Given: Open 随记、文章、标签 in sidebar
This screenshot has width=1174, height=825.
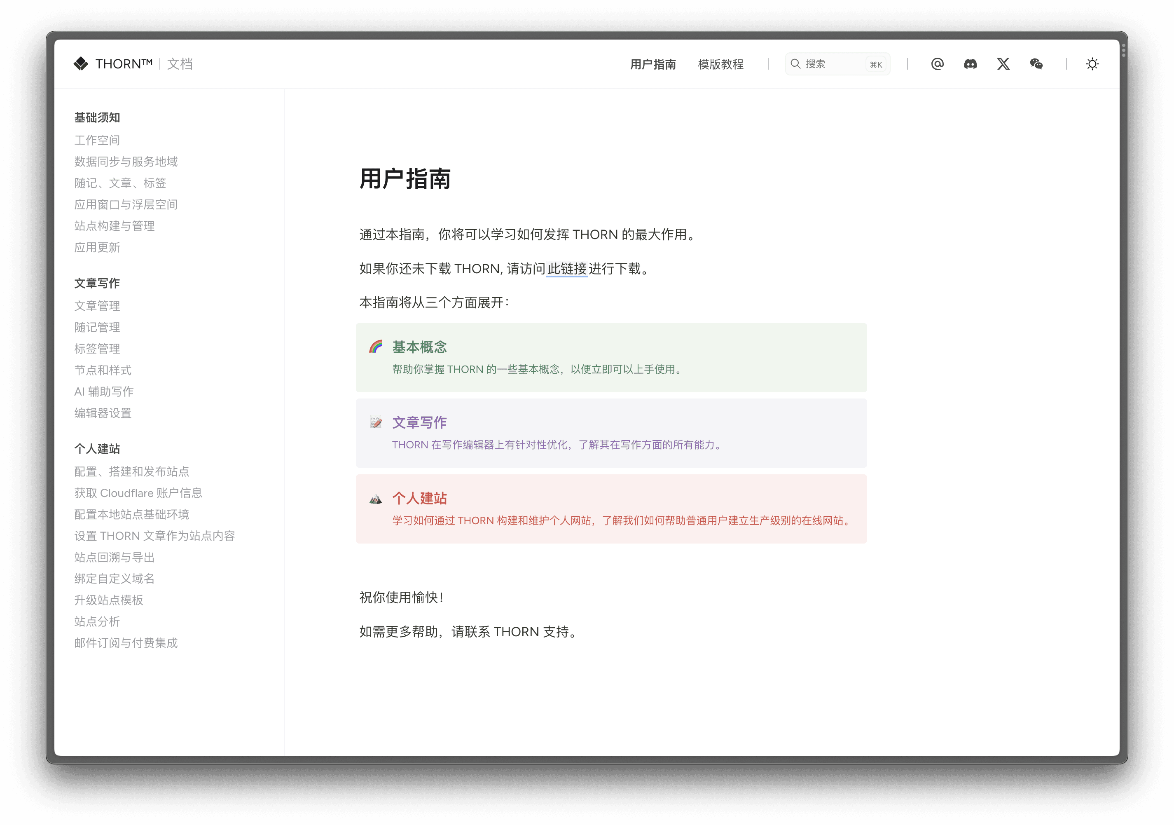Looking at the screenshot, I should tap(120, 183).
